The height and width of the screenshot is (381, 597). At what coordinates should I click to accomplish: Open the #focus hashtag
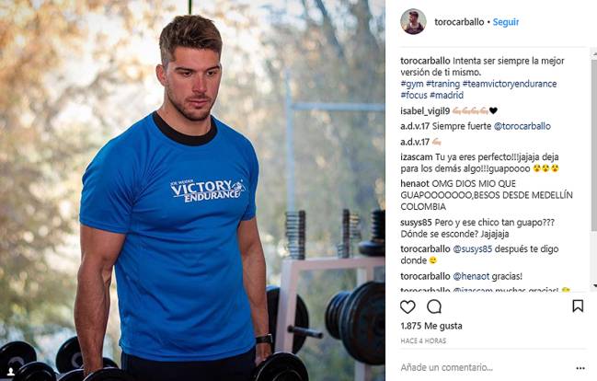tap(414, 96)
